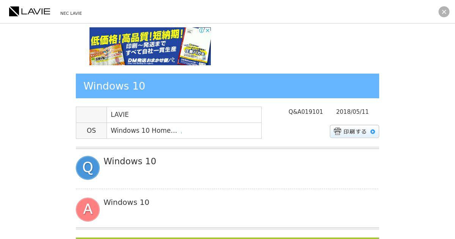Click the blue Q question circle icon
The width and height of the screenshot is (455, 239).
point(88,168)
